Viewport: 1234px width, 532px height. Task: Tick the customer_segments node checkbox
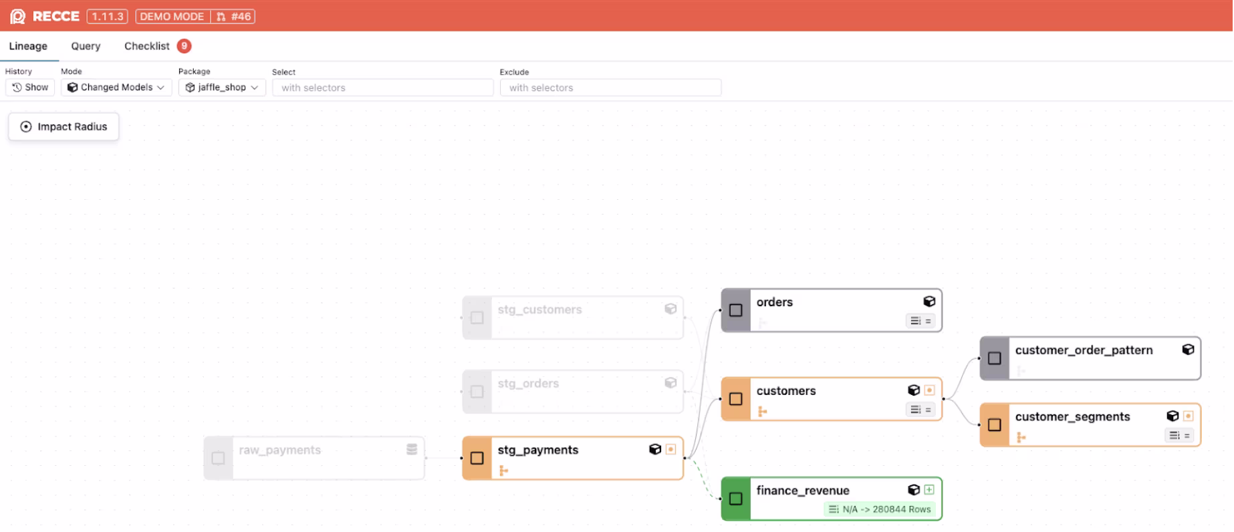[995, 424]
